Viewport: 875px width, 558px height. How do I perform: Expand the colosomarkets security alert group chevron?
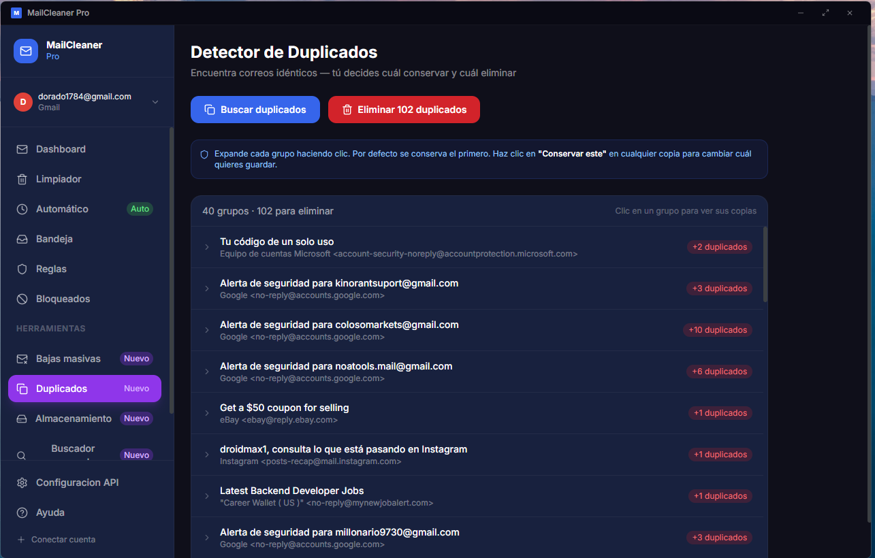click(x=207, y=330)
